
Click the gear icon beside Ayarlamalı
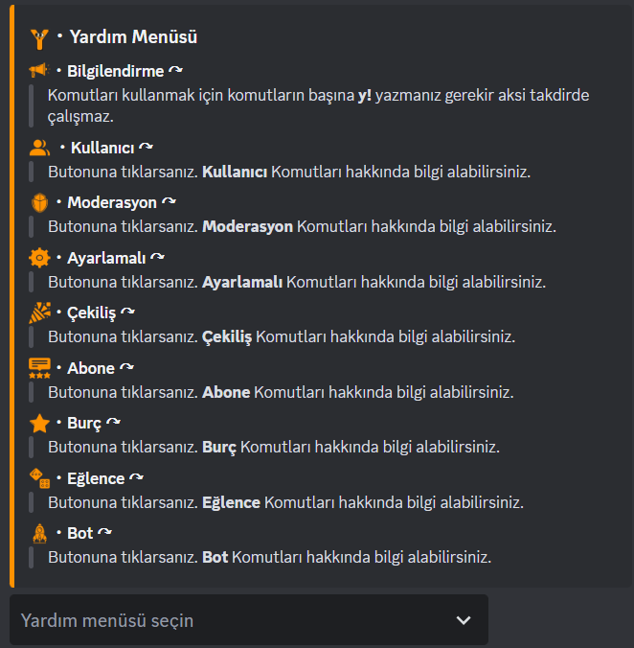tap(39, 258)
